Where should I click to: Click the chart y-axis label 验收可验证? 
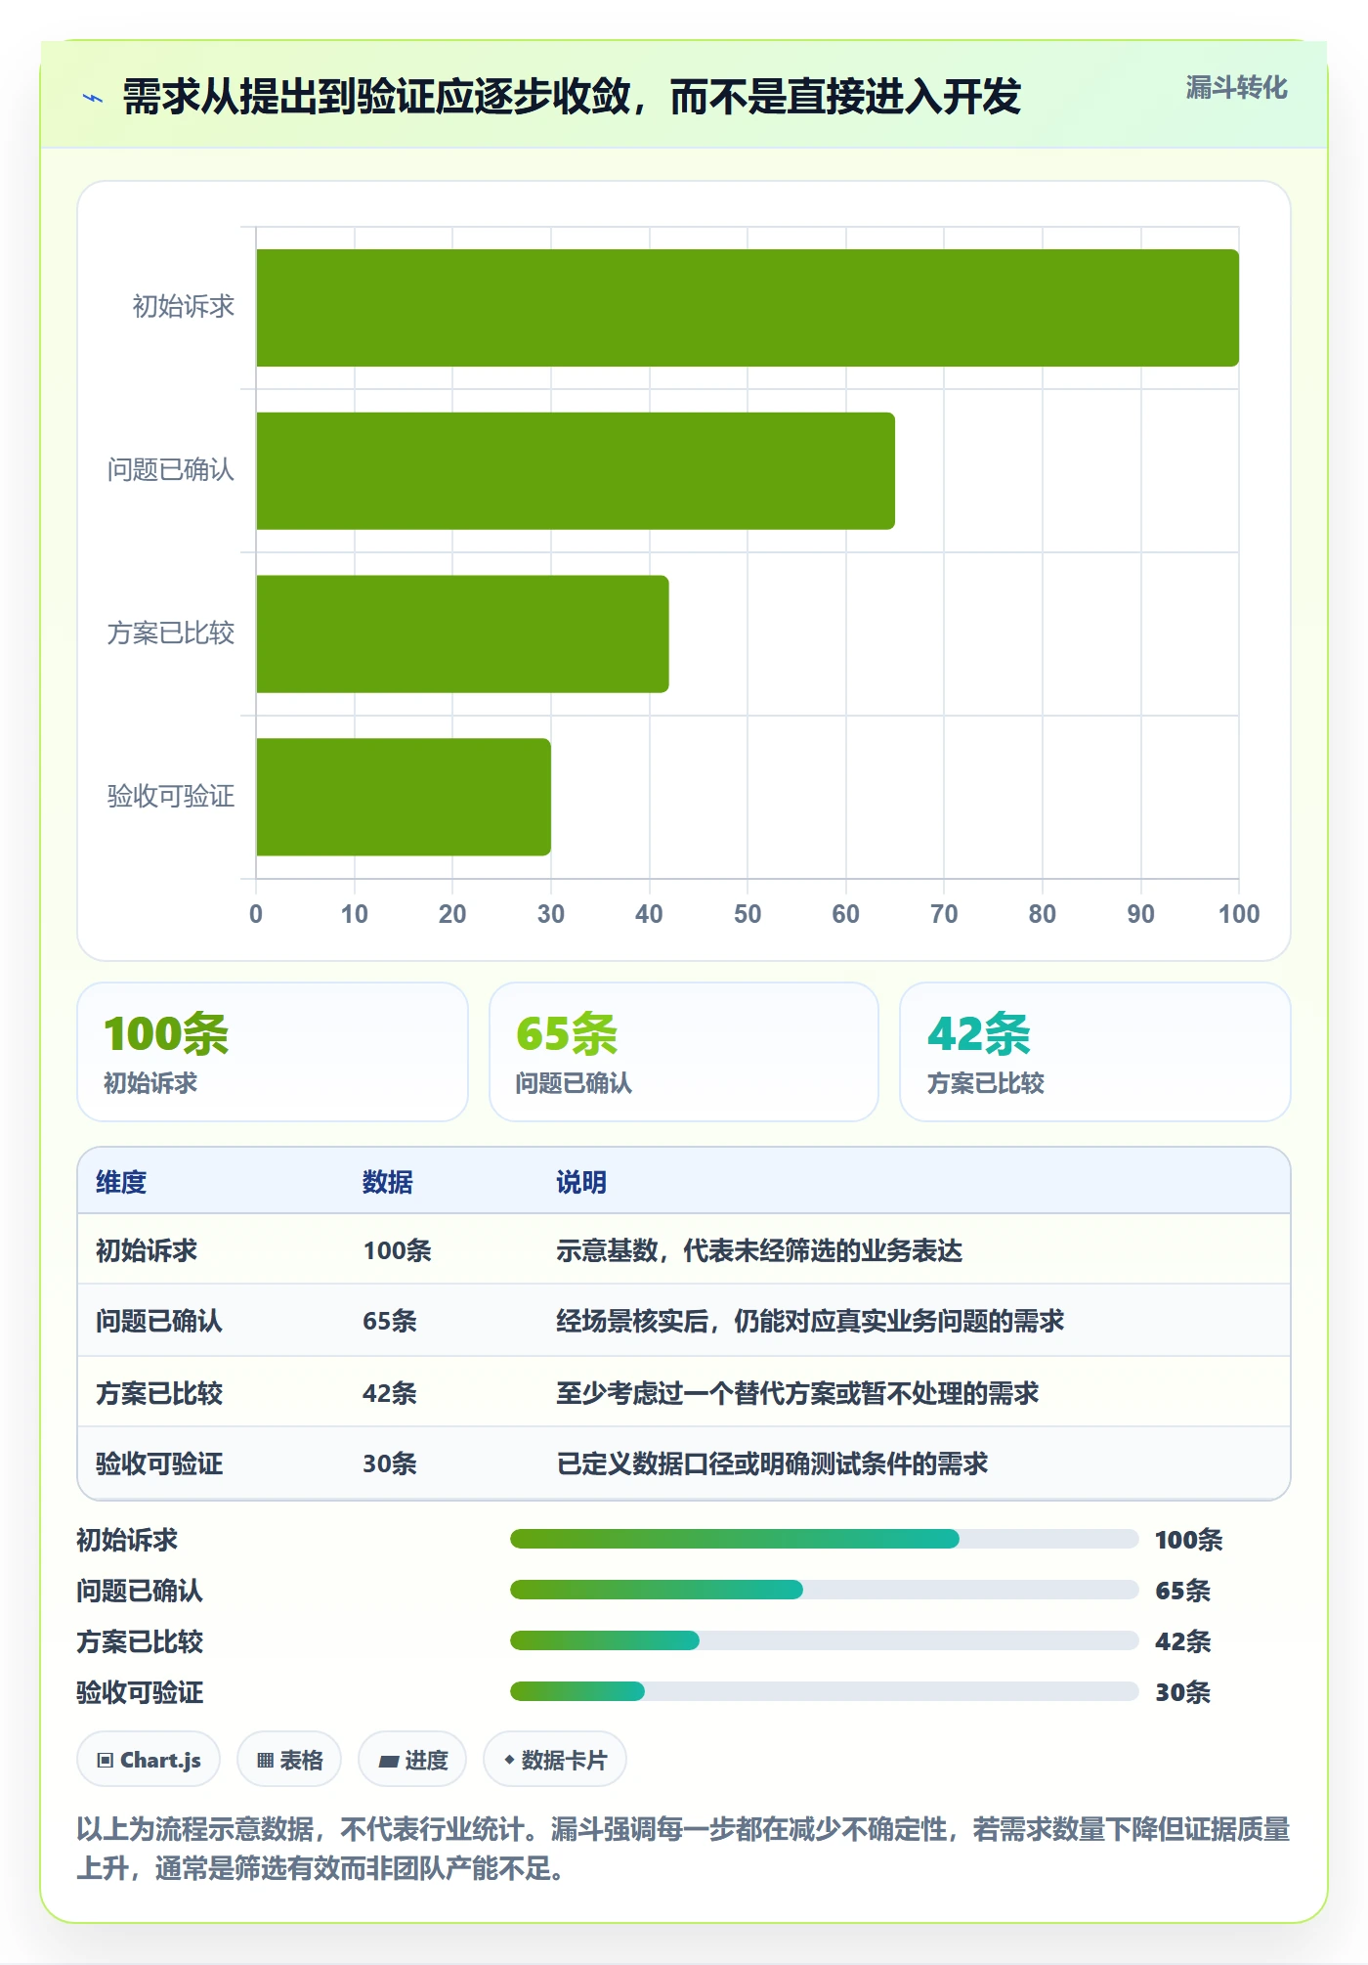pyautogui.click(x=171, y=796)
